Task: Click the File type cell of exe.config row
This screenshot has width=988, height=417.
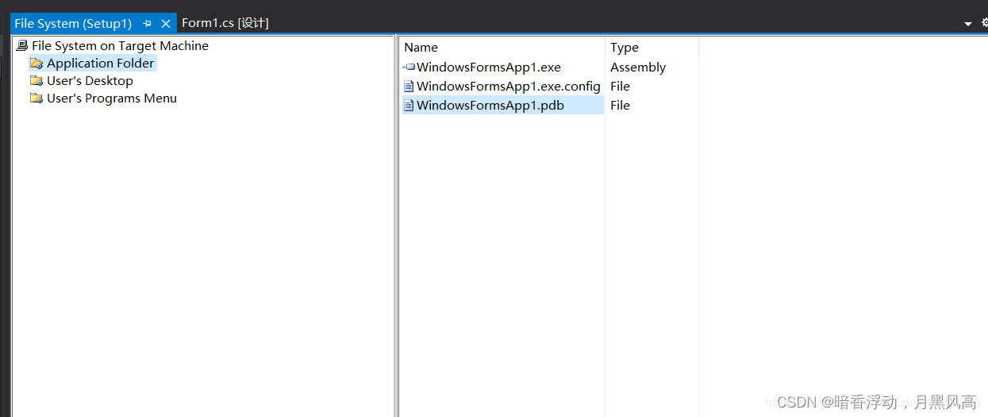Action: click(x=620, y=87)
